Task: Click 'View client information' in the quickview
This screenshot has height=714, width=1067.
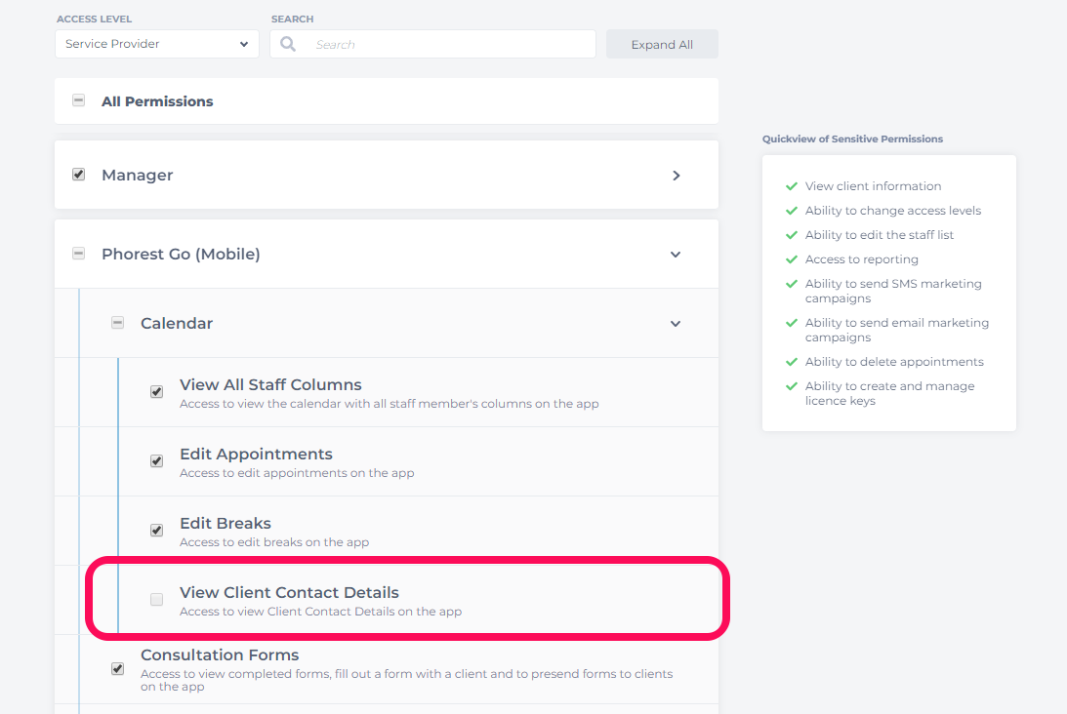Action: point(873,186)
